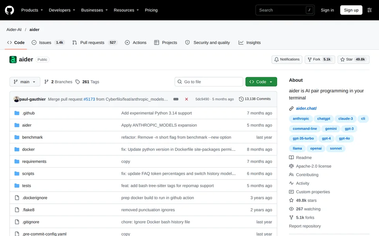Open the Aider-AI organization link

(14, 29)
